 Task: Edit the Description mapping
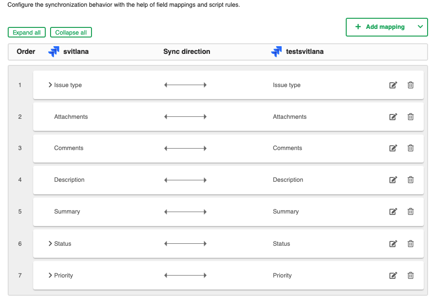coord(393,180)
